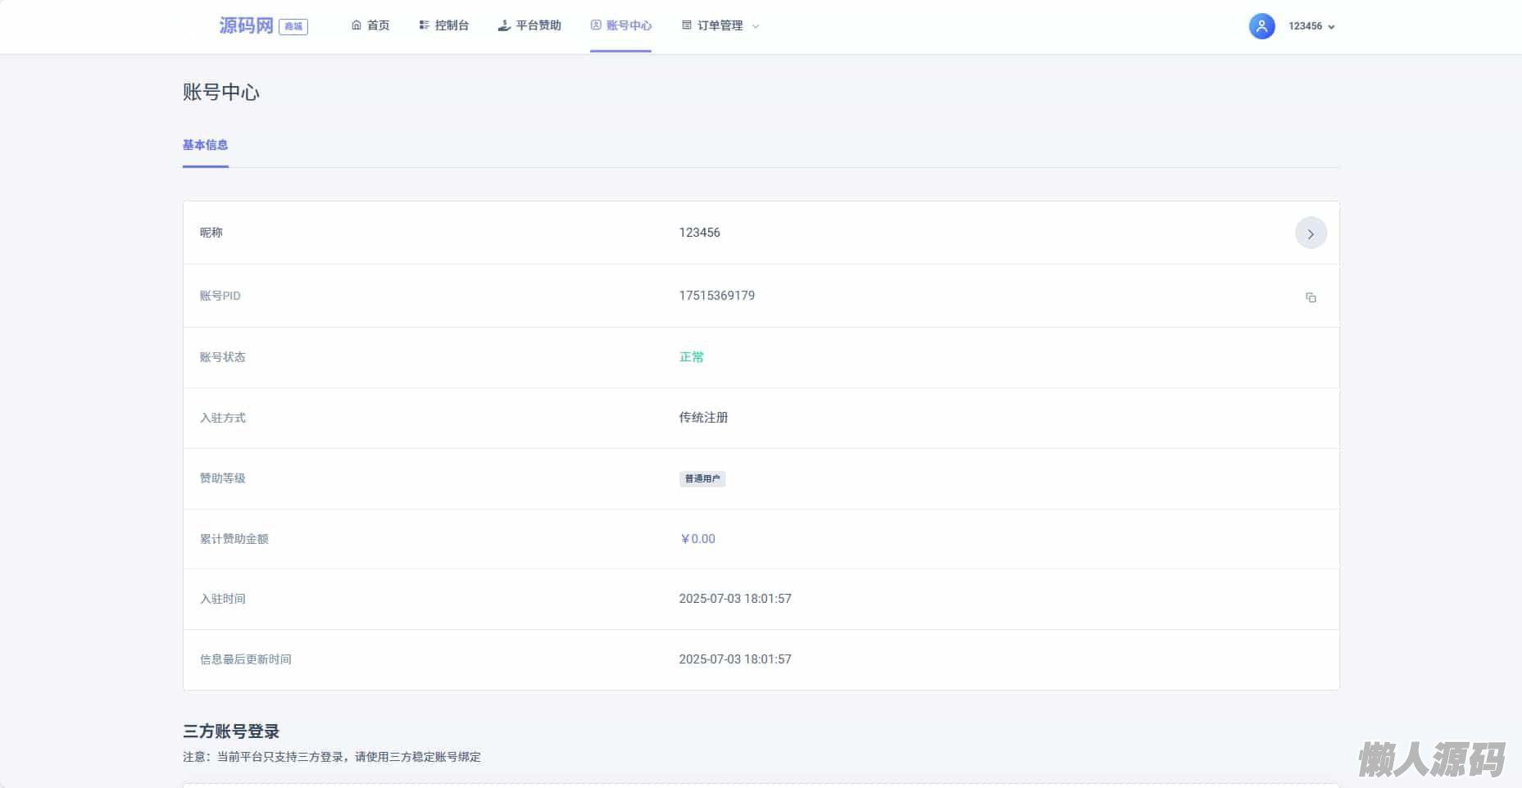The image size is (1522, 788).
Task: Switch to the 基本信息 tab
Action: pos(205,145)
